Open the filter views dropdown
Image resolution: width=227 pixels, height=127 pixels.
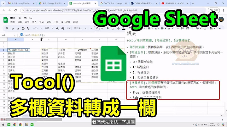(x=198, y=28)
